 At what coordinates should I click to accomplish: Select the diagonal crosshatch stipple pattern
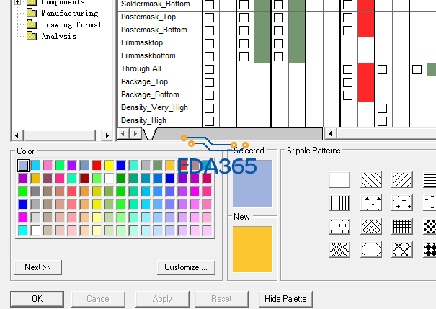(x=371, y=226)
